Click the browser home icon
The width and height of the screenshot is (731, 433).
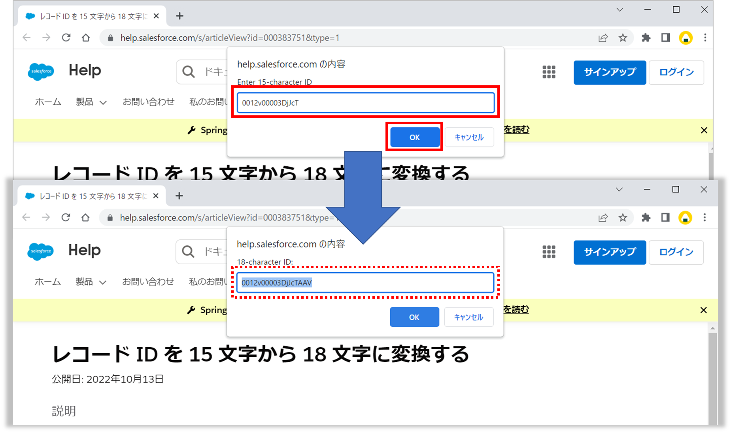(x=86, y=38)
